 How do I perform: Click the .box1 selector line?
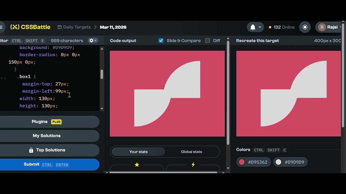click(26, 77)
